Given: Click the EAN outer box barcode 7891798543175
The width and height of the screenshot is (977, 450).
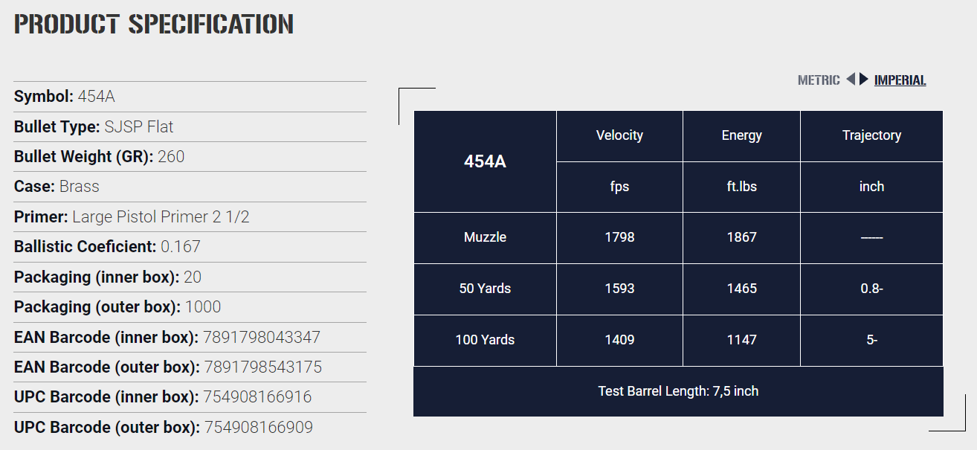Looking at the screenshot, I should [262, 367].
